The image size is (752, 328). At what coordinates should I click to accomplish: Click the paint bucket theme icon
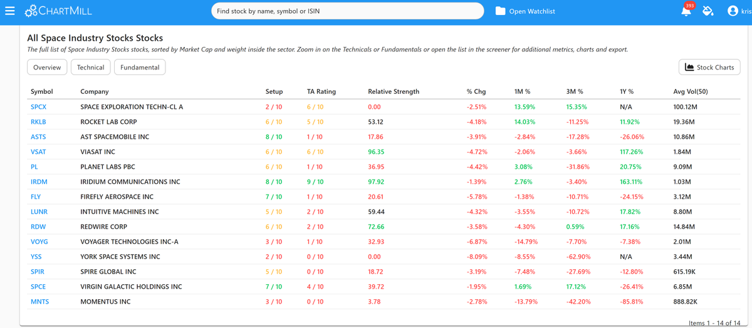pyautogui.click(x=708, y=11)
